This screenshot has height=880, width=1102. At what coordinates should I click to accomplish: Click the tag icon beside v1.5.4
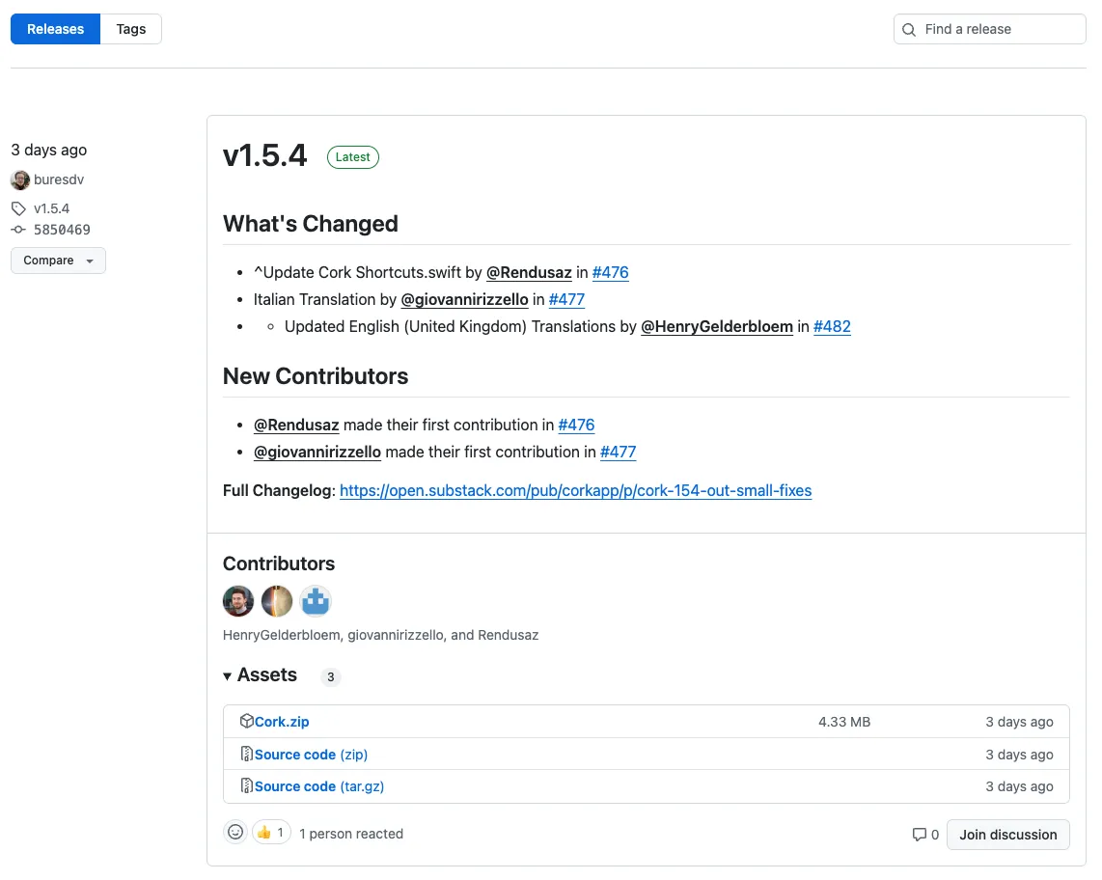coord(17,208)
